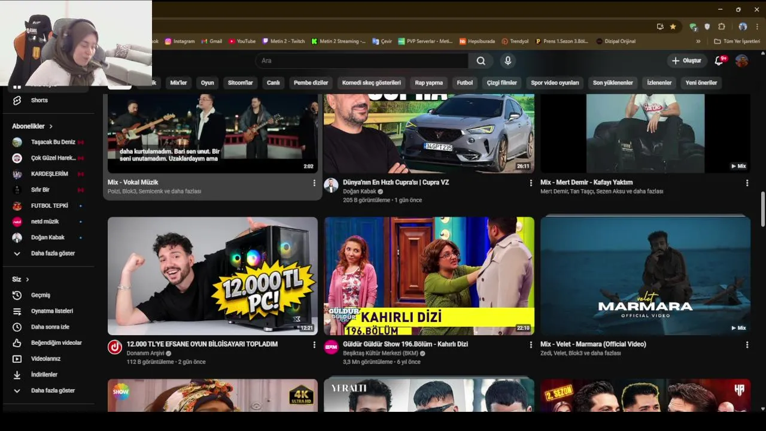Open the Marmara Official Video mix thumbnail

(x=645, y=276)
